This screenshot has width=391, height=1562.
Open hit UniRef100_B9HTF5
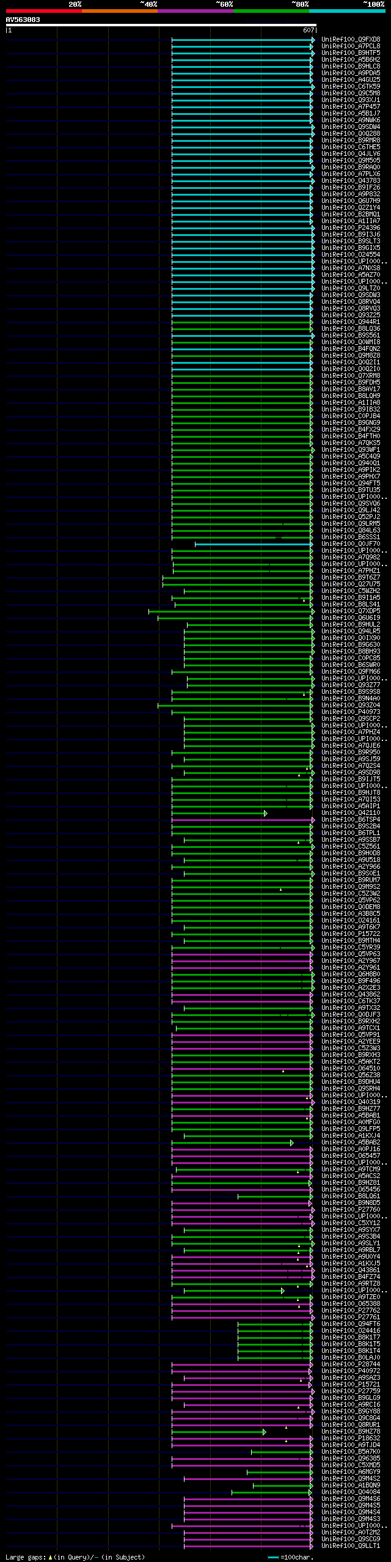point(351,53)
